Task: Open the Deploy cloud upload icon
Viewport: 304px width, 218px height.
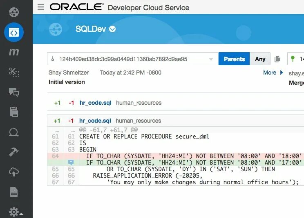Action: coord(14,172)
